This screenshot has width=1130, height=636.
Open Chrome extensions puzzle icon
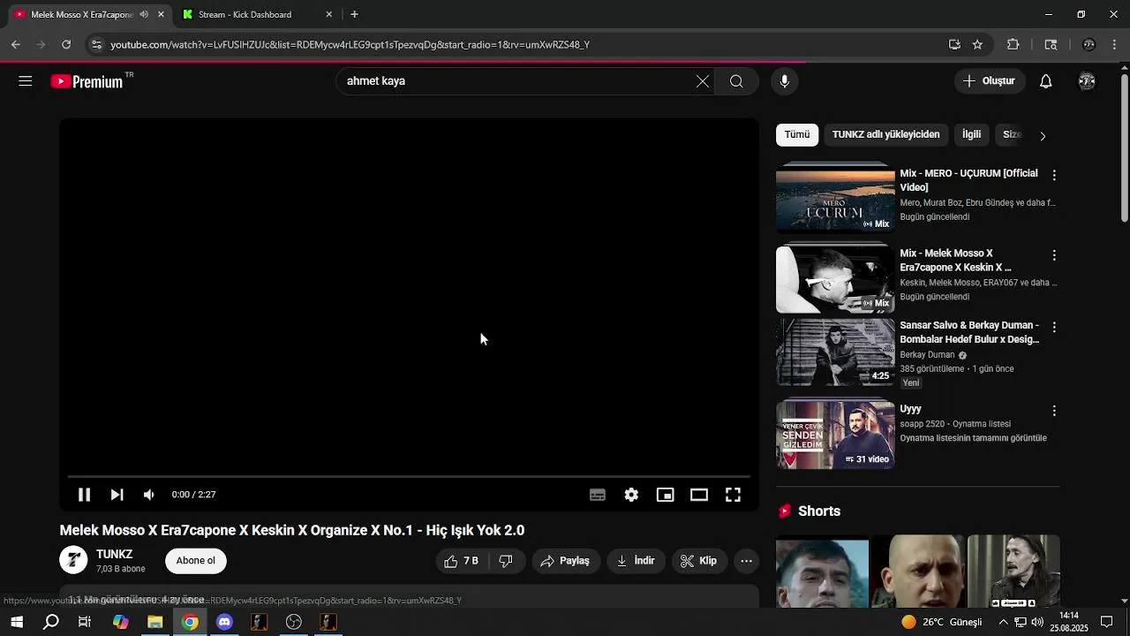coord(1013,44)
